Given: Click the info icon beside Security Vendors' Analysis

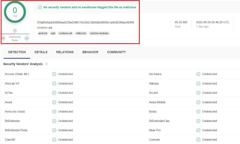Looking at the screenshot, I should click(46, 64).
